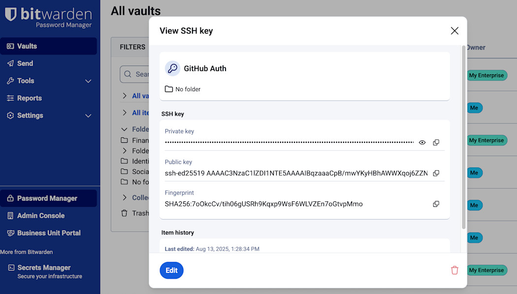Open the Admin Console
This screenshot has width=517, height=294.
tap(41, 216)
